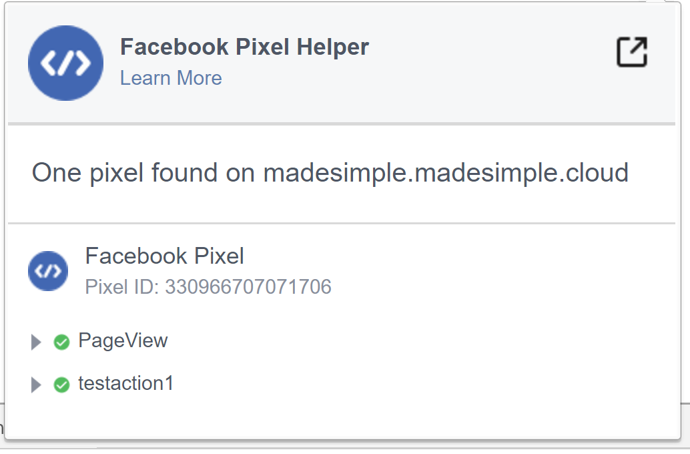Click the success indicator for the testaction1 event

[x=61, y=385]
